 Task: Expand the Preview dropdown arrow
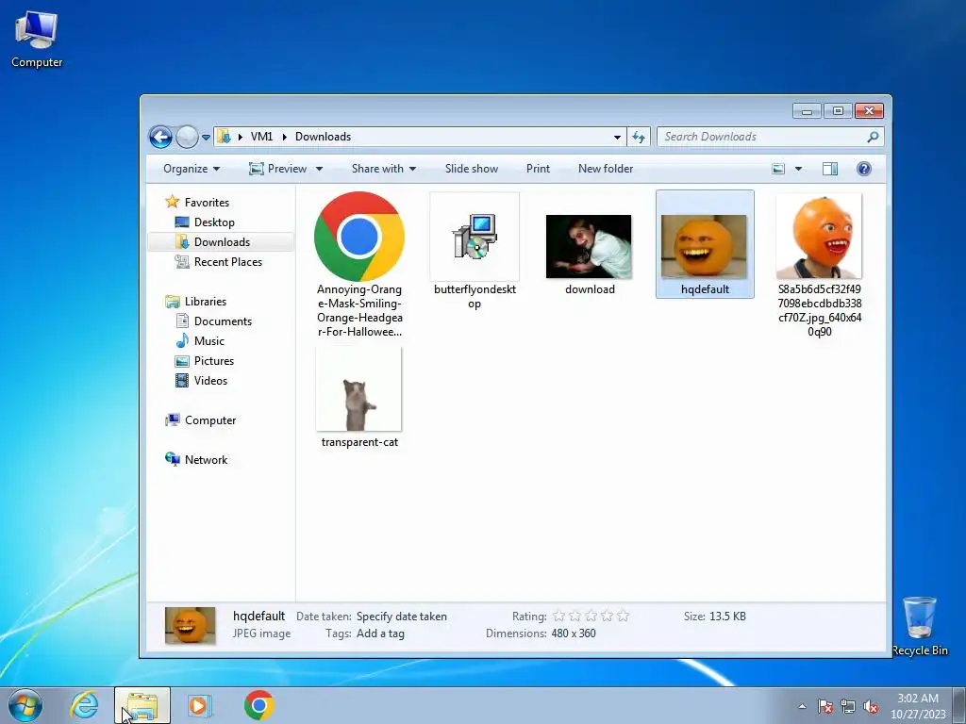pyautogui.click(x=319, y=169)
